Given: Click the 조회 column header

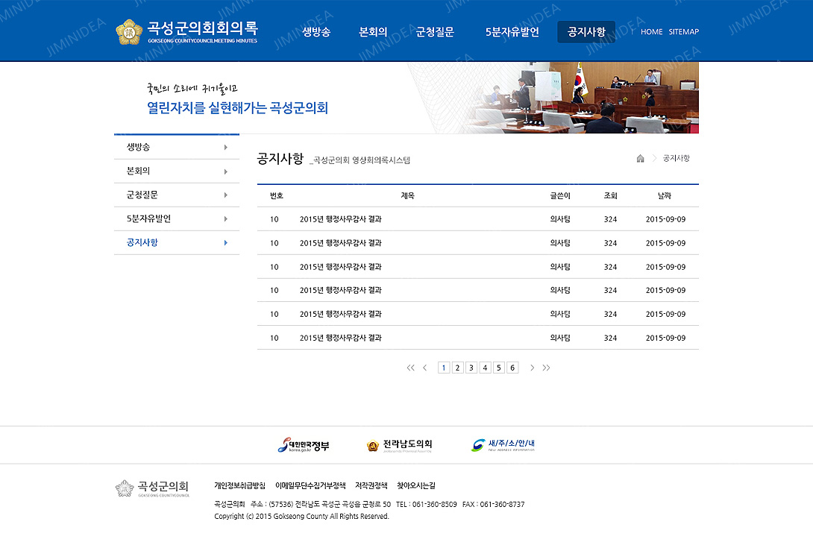Looking at the screenshot, I should pyautogui.click(x=610, y=196).
